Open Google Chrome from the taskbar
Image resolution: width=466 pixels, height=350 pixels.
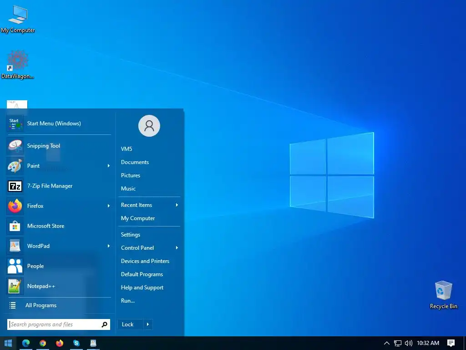[43, 343]
